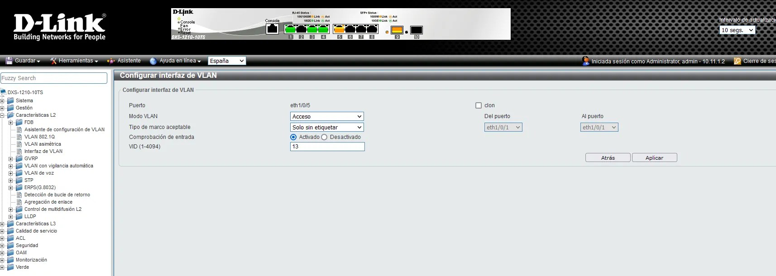Screen dimensions: 776x276
Task: Open Interfaz de VLAN tree item
Action: click(x=43, y=151)
